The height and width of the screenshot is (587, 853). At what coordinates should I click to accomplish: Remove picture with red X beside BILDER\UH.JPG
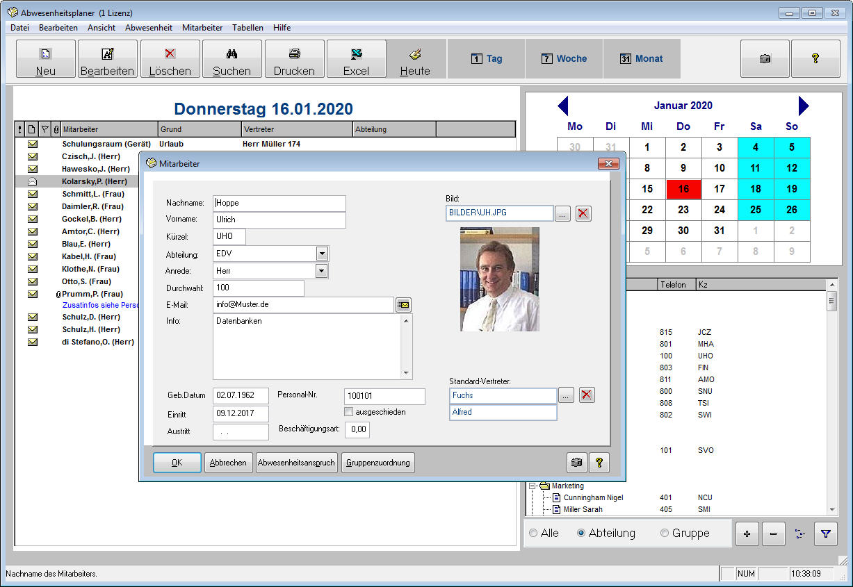(583, 213)
